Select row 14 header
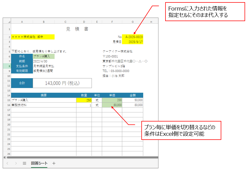 tap(7, 95)
